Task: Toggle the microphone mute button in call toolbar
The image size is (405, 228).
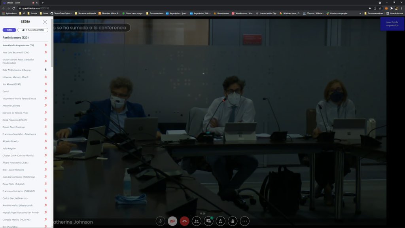Action: click(x=161, y=221)
